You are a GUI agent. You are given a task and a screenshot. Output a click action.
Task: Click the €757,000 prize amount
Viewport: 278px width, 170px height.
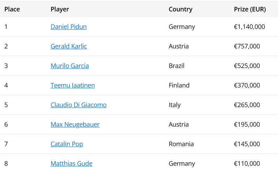[x=247, y=46]
